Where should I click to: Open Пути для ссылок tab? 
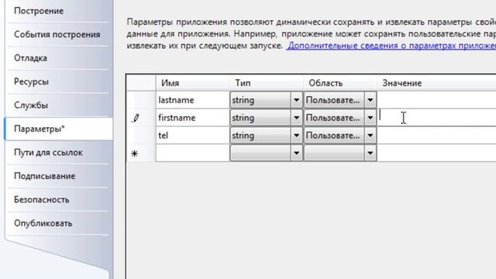[x=59, y=152]
